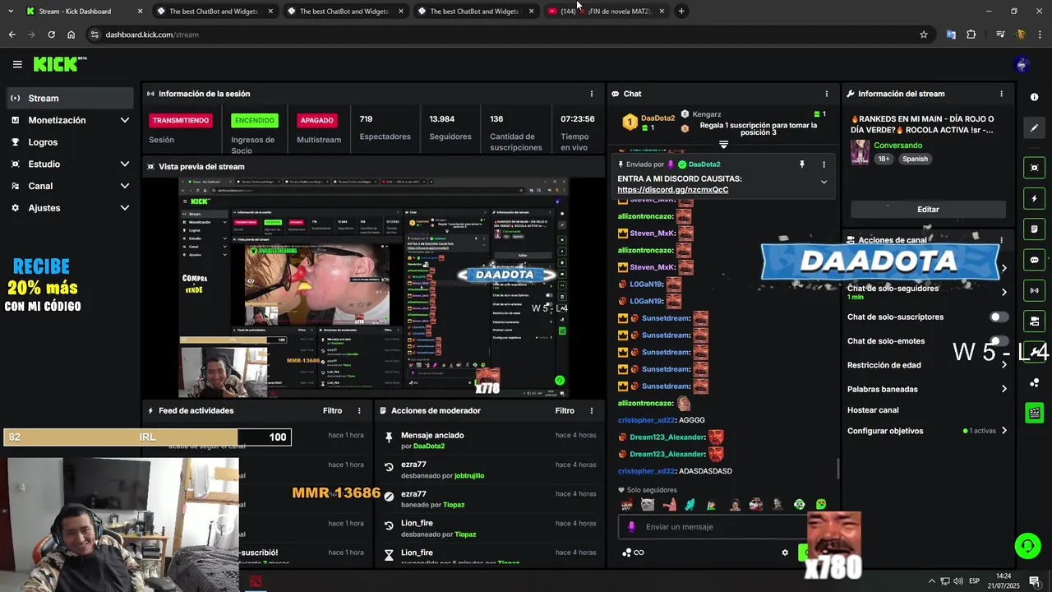Screen dimensions: 1052x592
Task: Open the discord.gg/nzcmxQcC link
Action: (673, 190)
